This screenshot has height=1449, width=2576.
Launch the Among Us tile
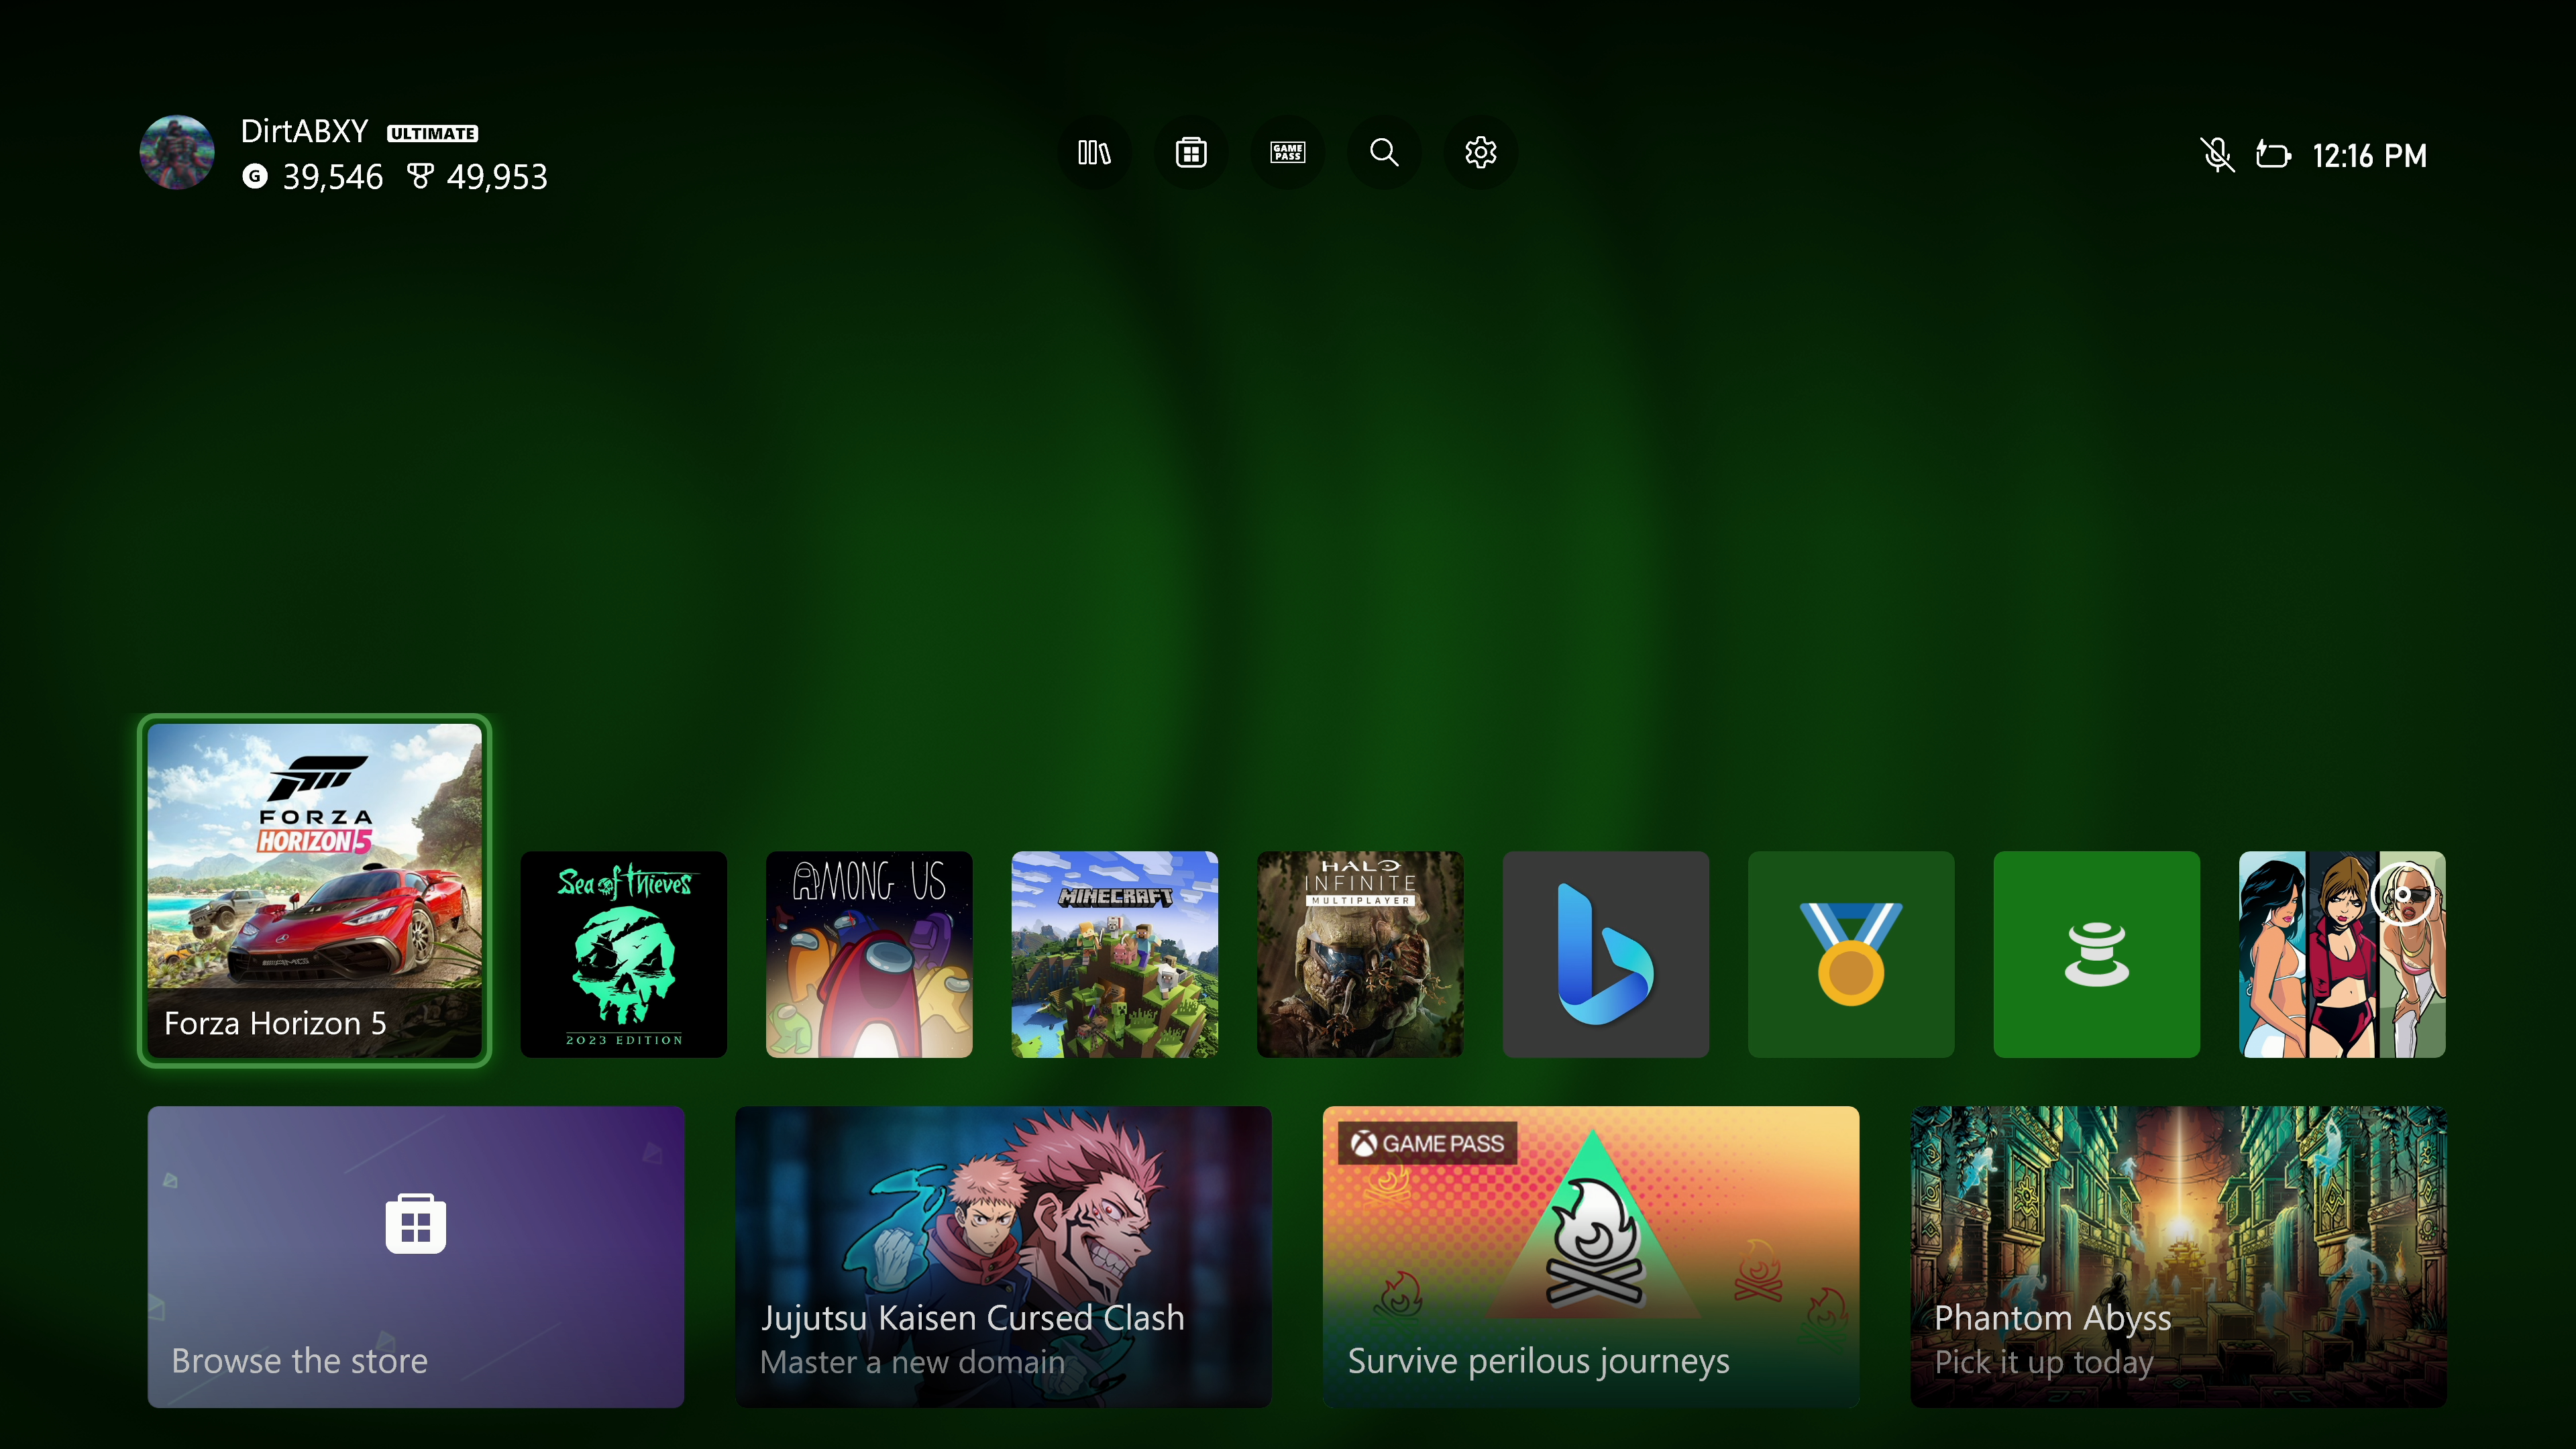point(868,954)
